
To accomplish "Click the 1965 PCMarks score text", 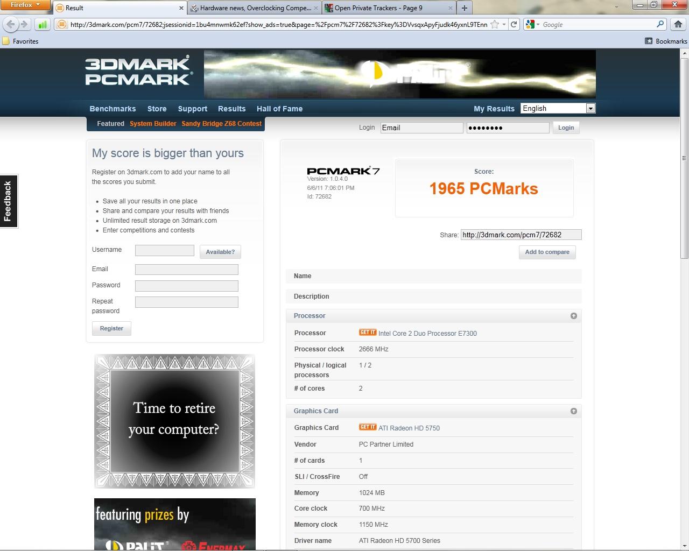I will coord(483,189).
